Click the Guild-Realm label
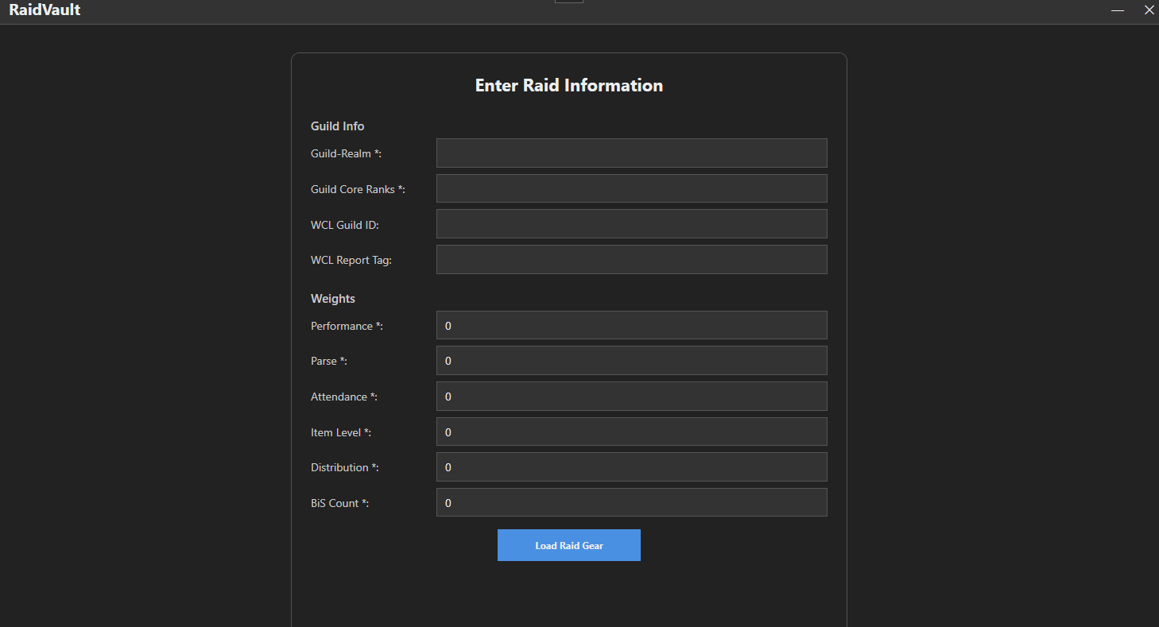The width and height of the screenshot is (1159, 627). point(346,153)
